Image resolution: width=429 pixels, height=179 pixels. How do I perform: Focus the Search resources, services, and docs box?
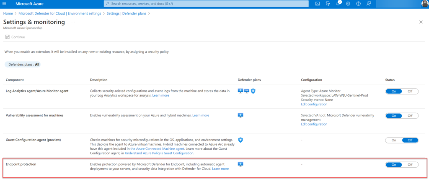pos(206,4)
